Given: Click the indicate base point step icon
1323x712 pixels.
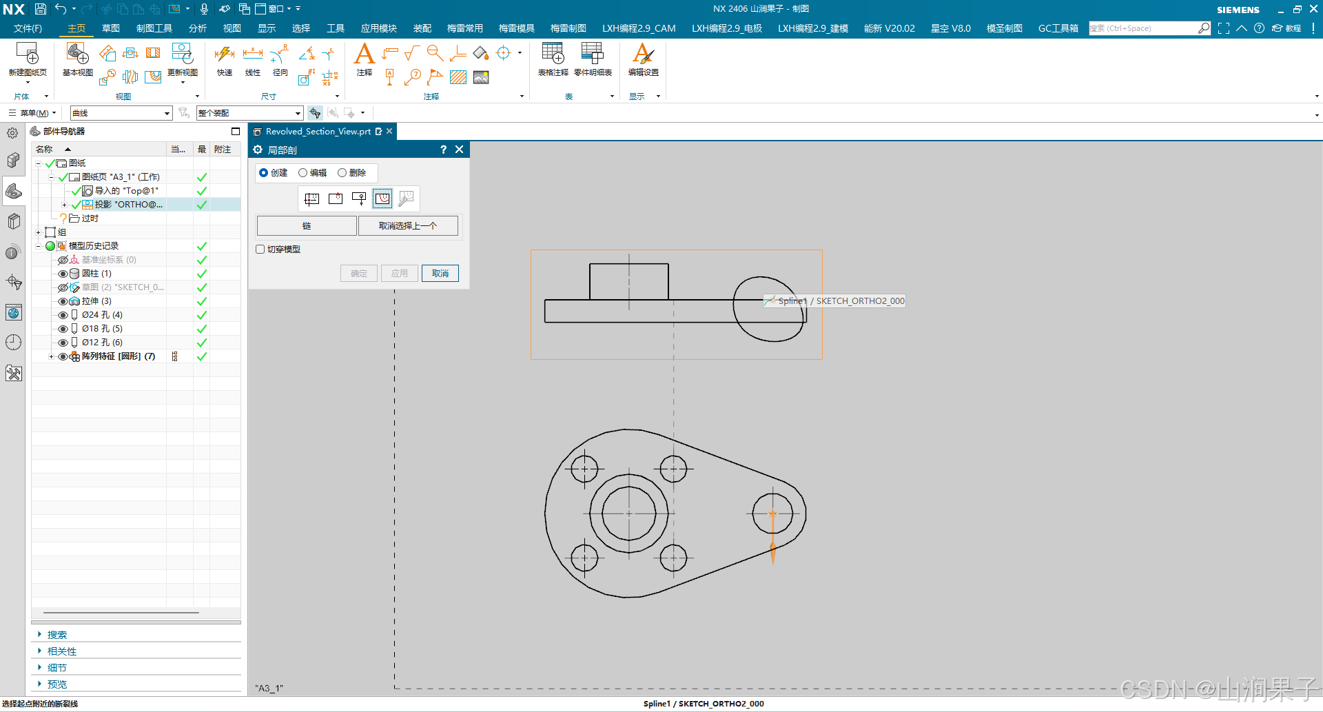Looking at the screenshot, I should point(336,199).
